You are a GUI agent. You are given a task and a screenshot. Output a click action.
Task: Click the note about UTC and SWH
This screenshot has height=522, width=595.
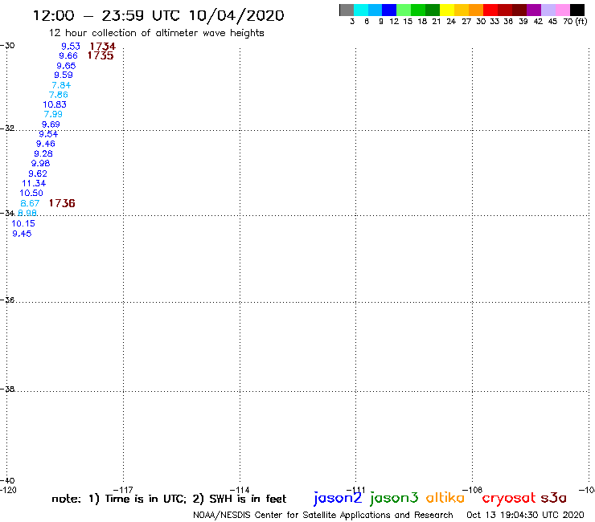tap(169, 499)
